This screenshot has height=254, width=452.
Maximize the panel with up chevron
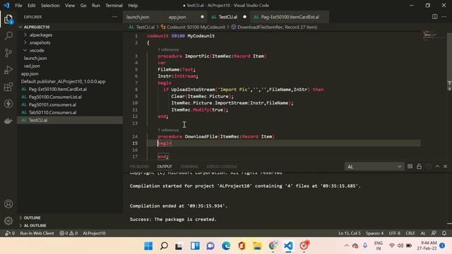[437, 167]
